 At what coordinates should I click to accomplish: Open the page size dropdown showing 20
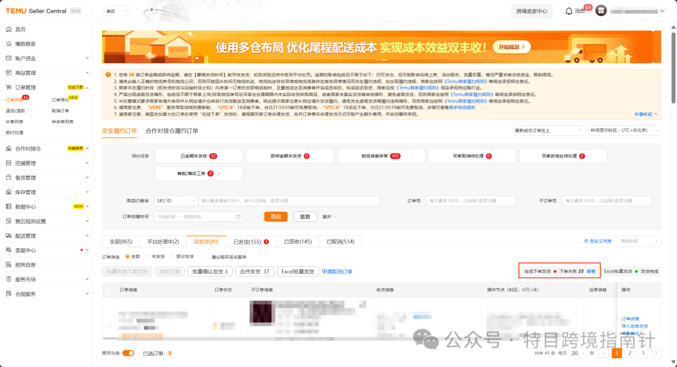coord(578,353)
